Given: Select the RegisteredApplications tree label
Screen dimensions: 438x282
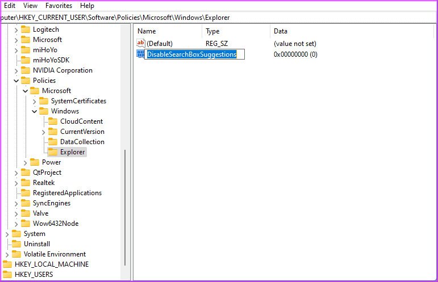Looking at the screenshot, I should pyautogui.click(x=68, y=193).
